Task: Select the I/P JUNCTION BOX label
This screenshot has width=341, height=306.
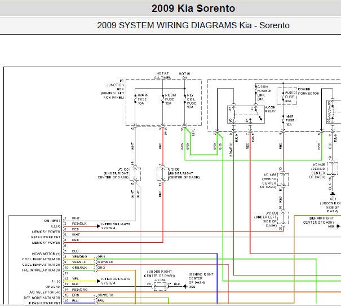Action: 113,89
